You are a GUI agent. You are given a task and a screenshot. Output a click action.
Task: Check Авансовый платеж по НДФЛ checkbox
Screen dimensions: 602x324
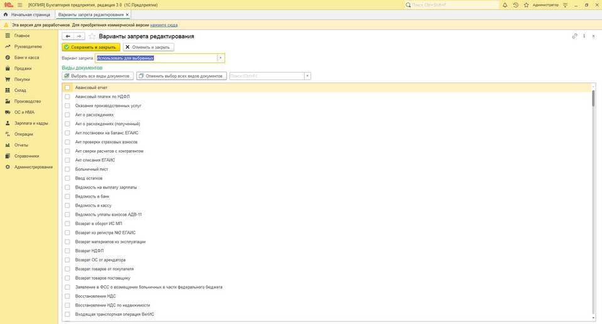68,96
